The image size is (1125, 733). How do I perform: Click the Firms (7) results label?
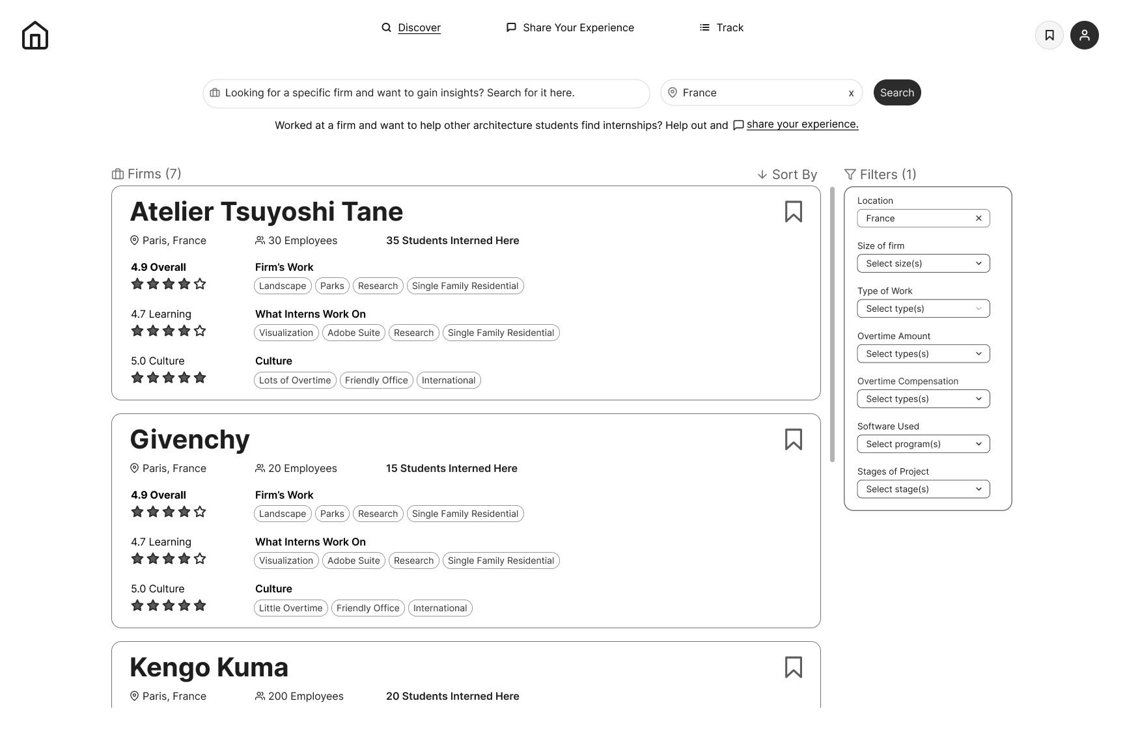point(154,174)
